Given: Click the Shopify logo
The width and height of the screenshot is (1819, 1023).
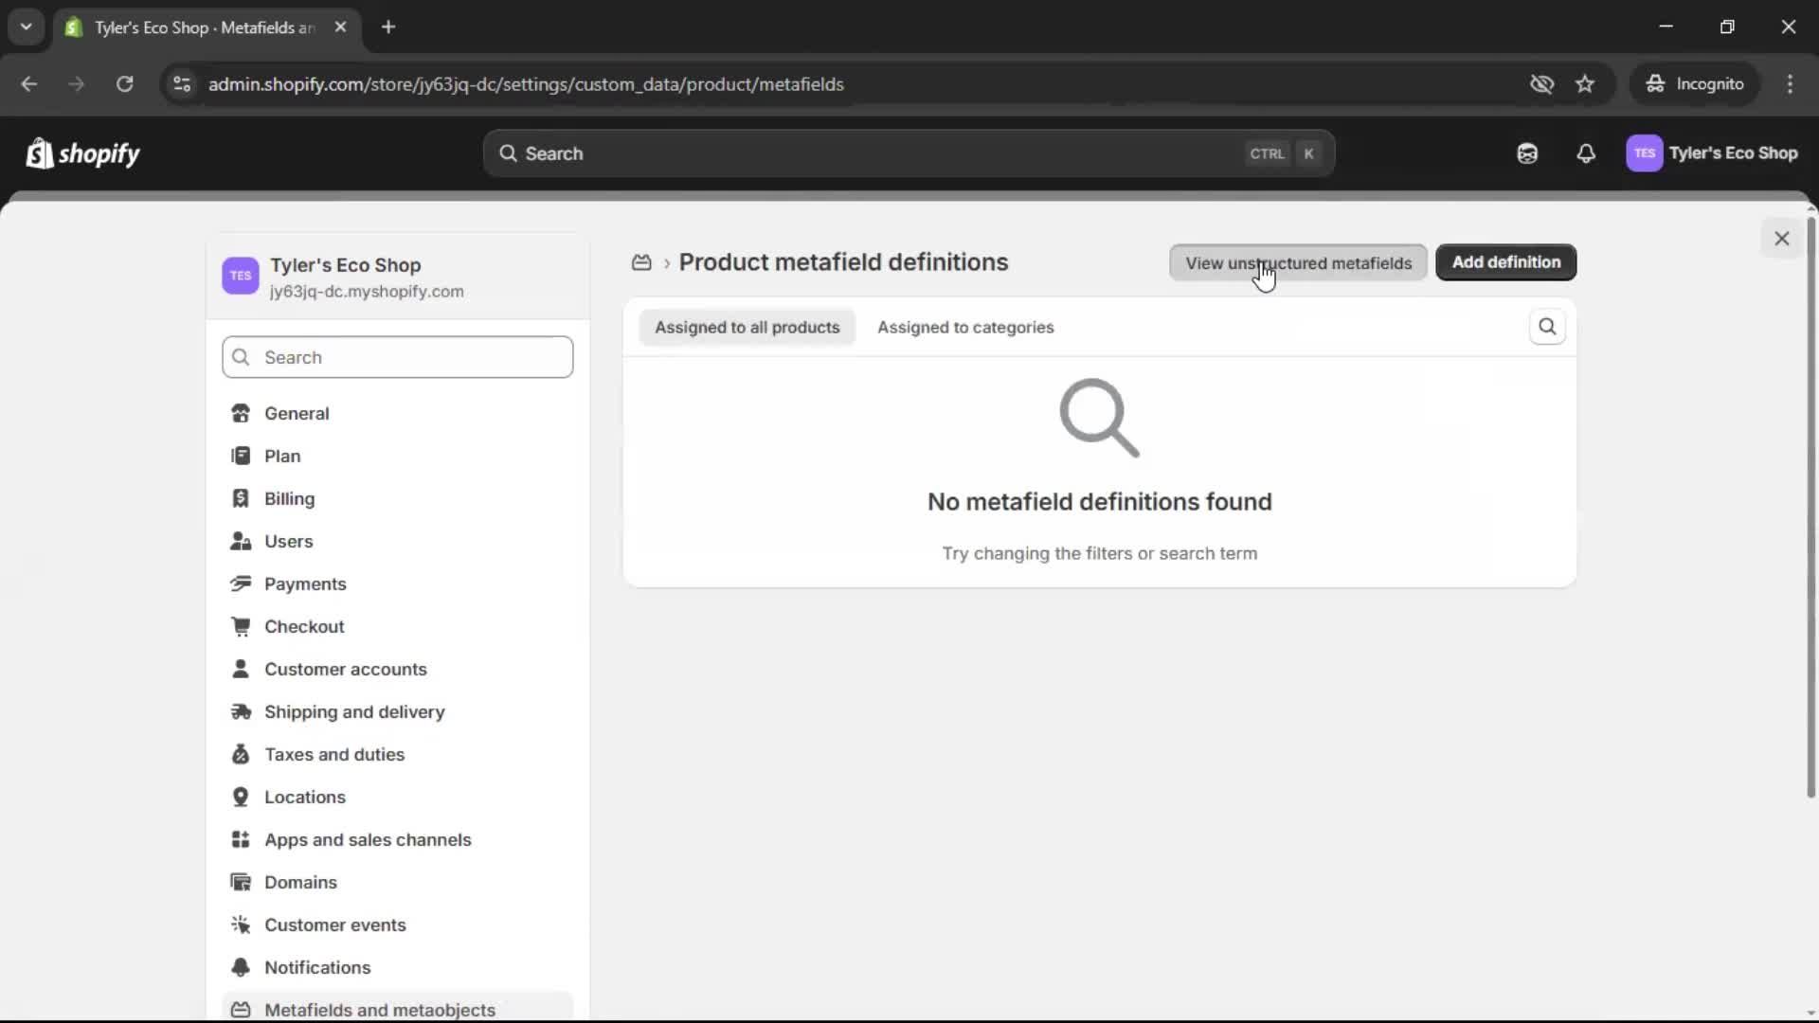Looking at the screenshot, I should click(83, 153).
